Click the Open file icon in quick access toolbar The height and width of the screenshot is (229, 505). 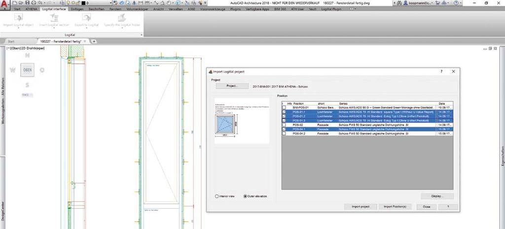[20, 2]
